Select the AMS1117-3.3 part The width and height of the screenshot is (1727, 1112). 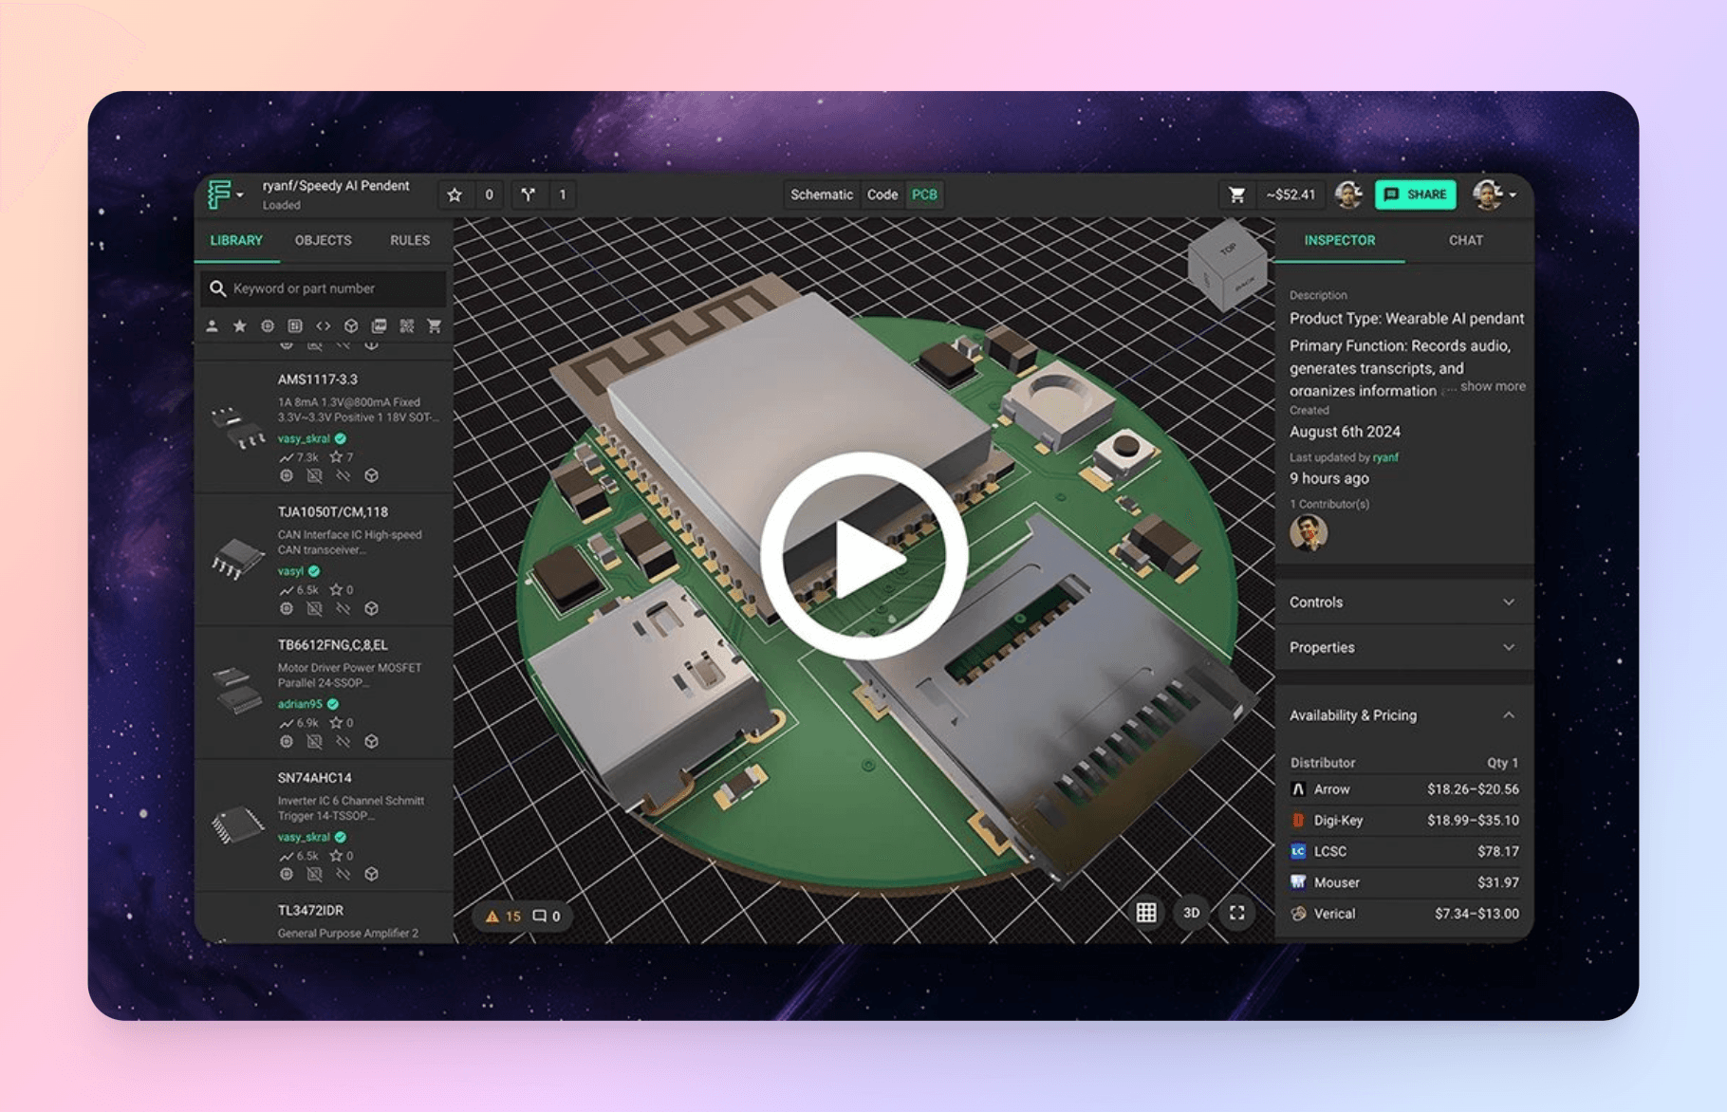tap(317, 380)
